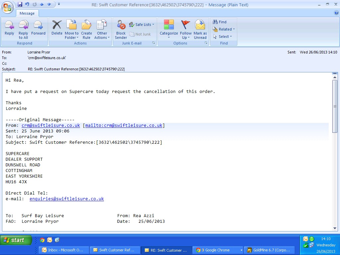Go to previous item with the up arrow
Screen dimensions: 340x255
pos(42,4)
